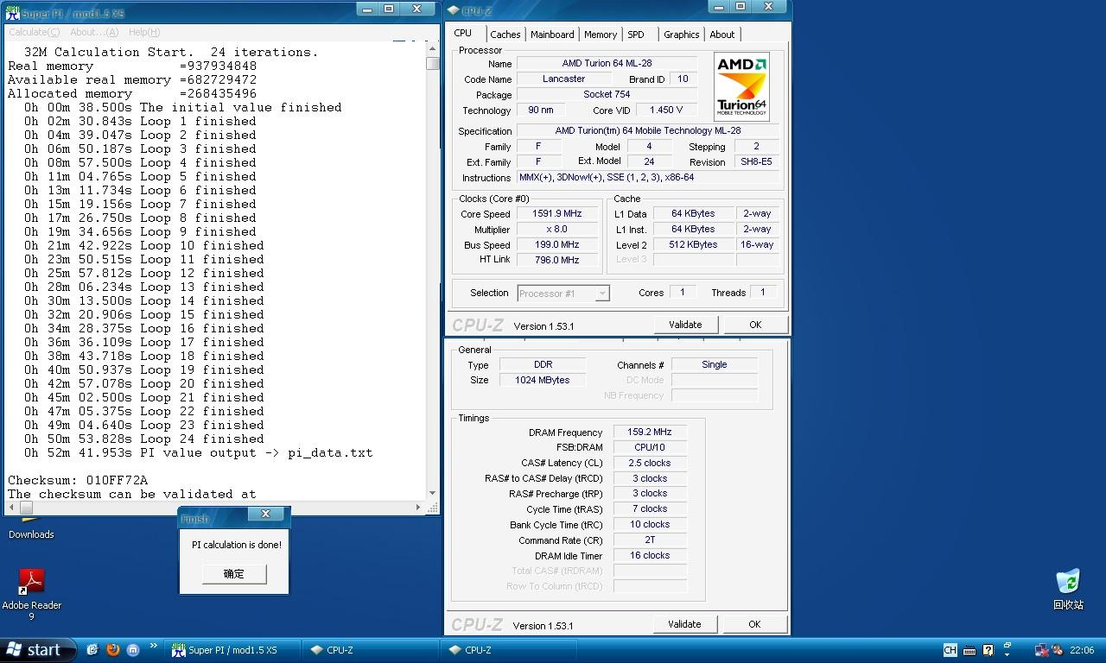The image size is (1106, 663).
Task: Switch to the Memory tab in CPU-Z
Action: pos(601,35)
